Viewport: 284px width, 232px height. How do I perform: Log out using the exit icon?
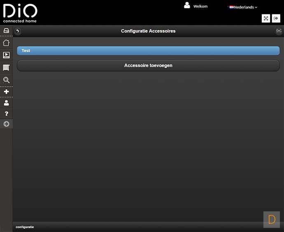pos(276,18)
